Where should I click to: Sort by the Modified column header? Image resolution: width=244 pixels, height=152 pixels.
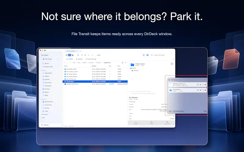pyautogui.click(x=94, y=66)
